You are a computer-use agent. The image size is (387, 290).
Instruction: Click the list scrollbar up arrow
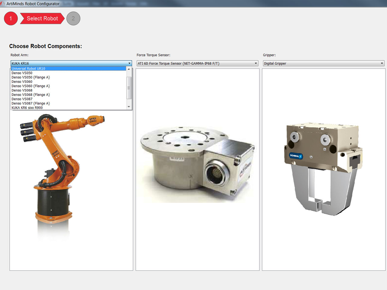click(x=129, y=69)
